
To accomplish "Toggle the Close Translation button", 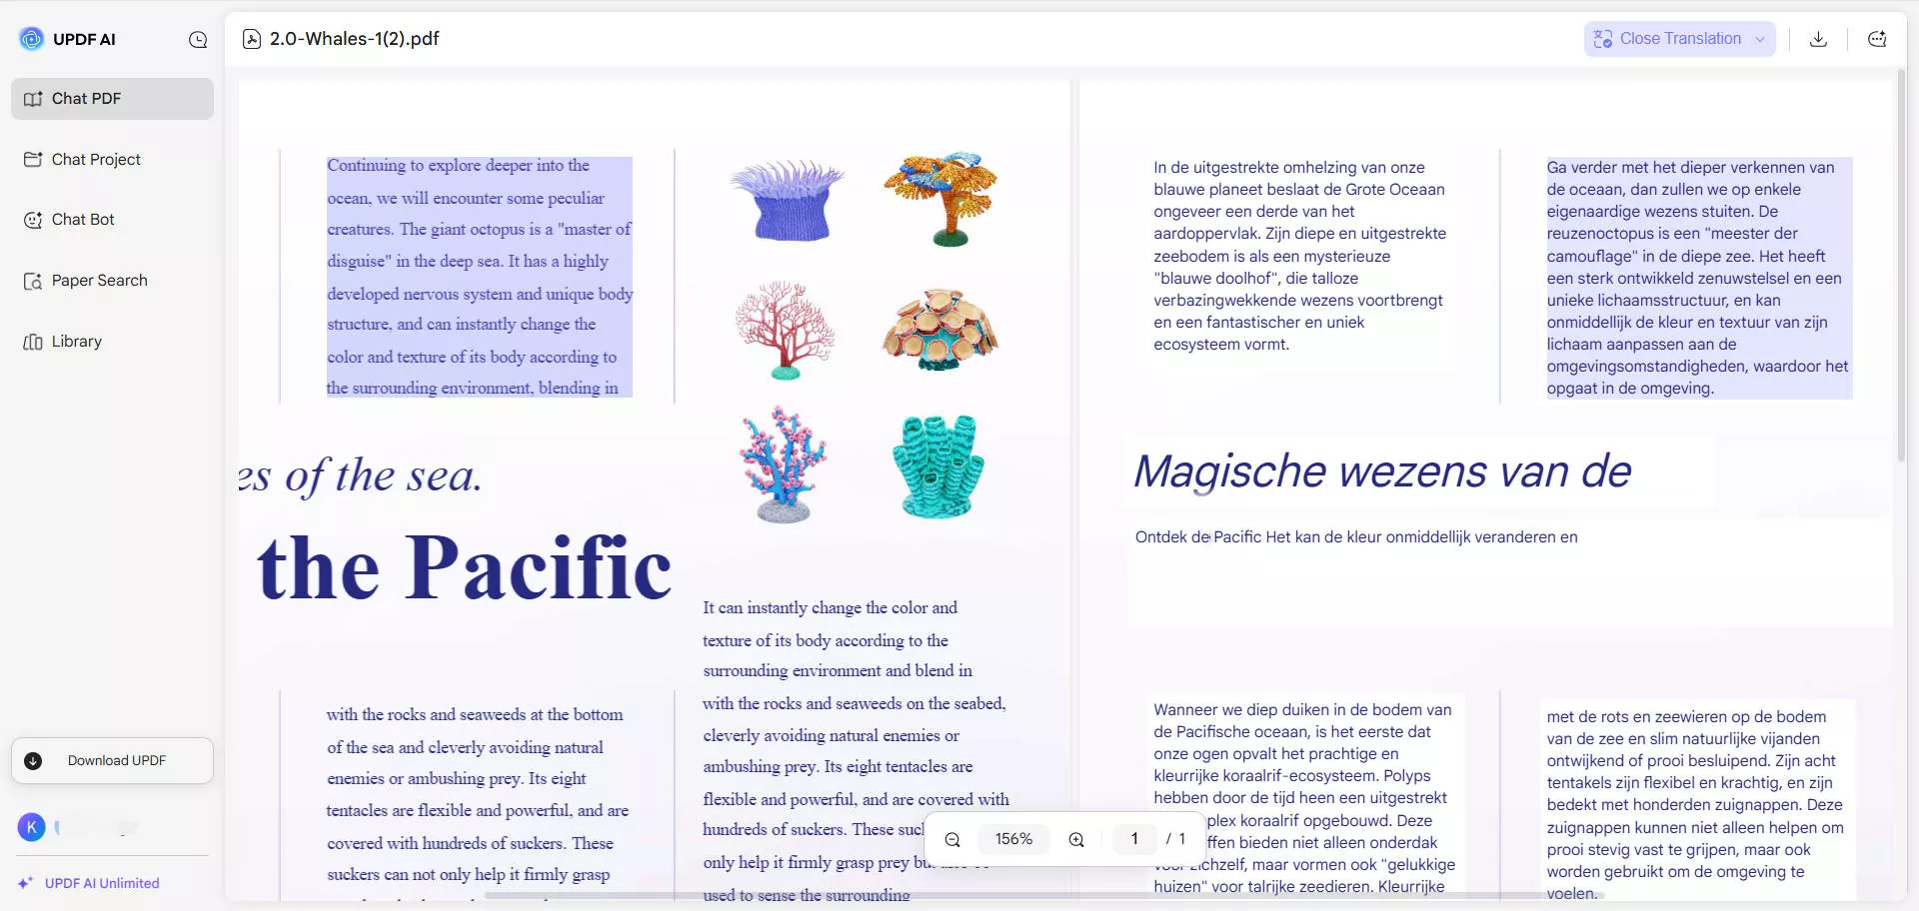I will [1667, 39].
